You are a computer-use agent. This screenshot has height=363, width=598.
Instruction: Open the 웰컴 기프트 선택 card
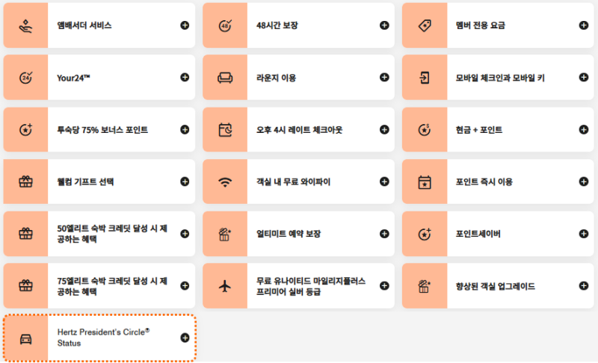click(x=99, y=181)
